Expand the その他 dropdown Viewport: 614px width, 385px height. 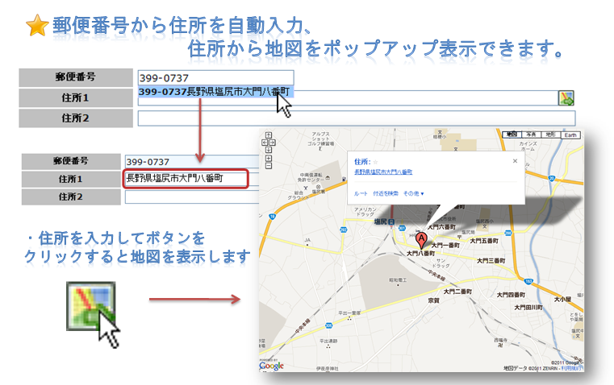[414, 193]
